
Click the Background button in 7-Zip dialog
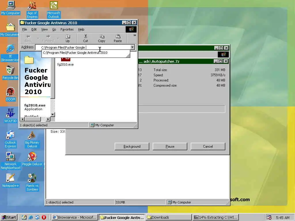[x=132, y=146]
